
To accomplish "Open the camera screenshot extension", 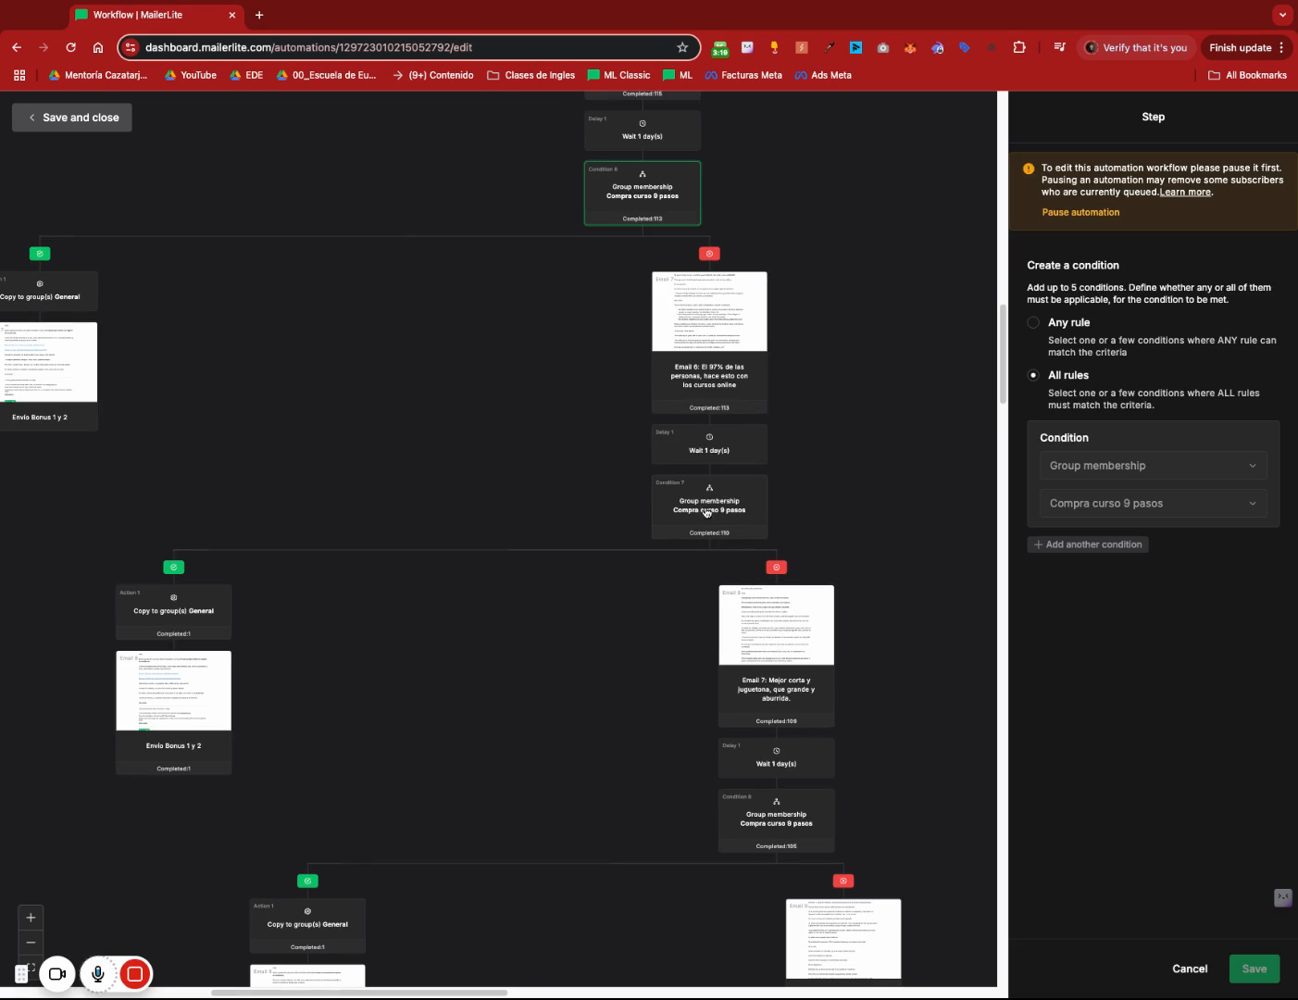I will pos(883,47).
